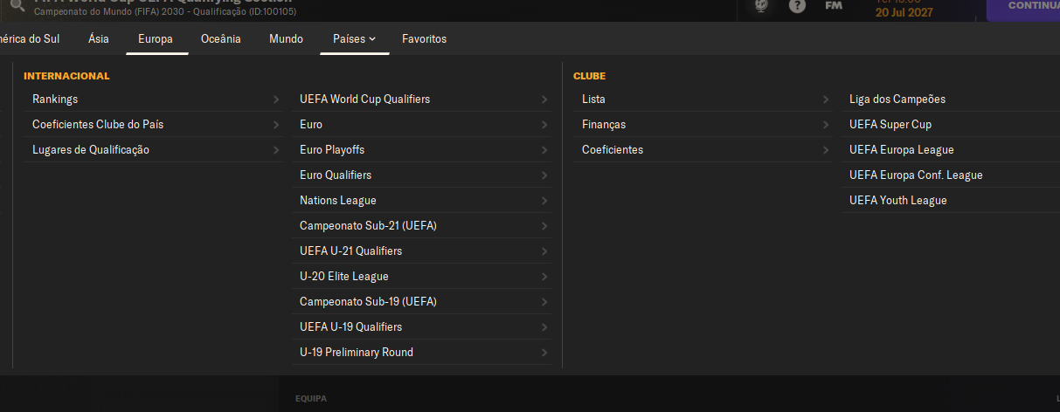Click the search magnifier icon
This screenshot has width=1060, height=412.
pos(17,5)
